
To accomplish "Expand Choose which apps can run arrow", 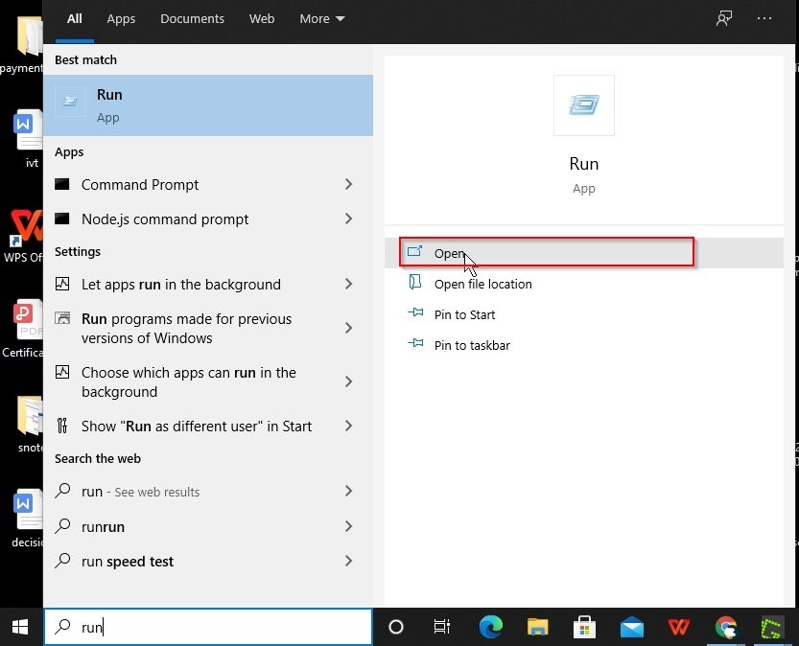I will 348,381.
